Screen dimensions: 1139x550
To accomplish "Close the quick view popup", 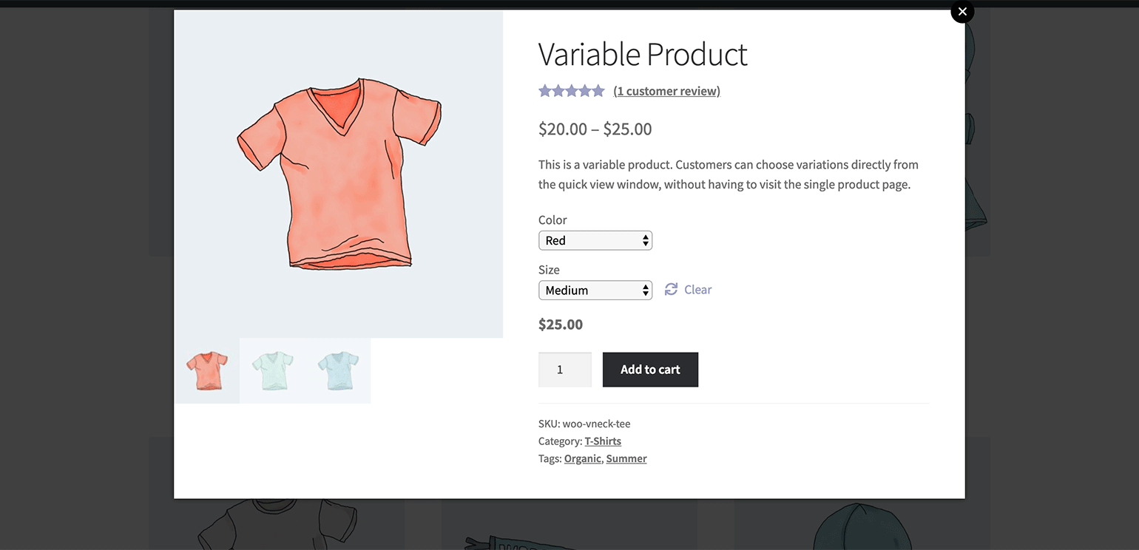I will [962, 12].
